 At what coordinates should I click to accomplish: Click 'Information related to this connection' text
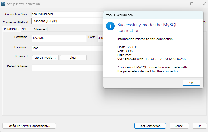(145, 39)
